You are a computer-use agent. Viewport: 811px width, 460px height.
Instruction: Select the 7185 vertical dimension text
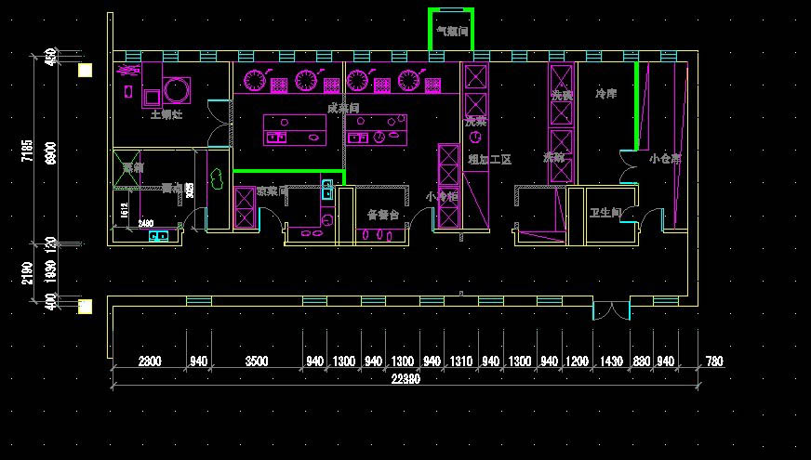27,151
